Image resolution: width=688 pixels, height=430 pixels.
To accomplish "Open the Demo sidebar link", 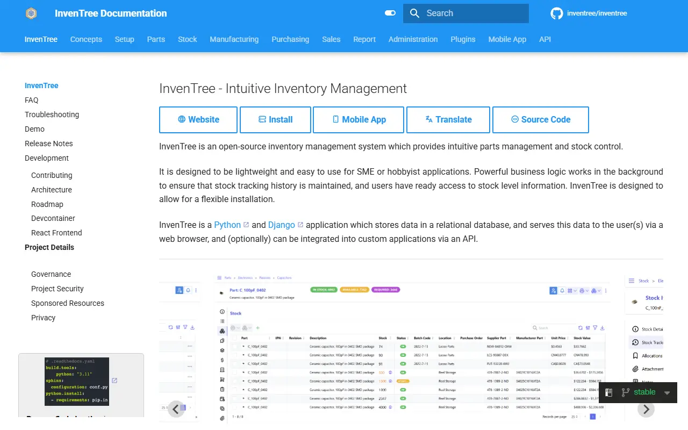I will click(x=34, y=129).
